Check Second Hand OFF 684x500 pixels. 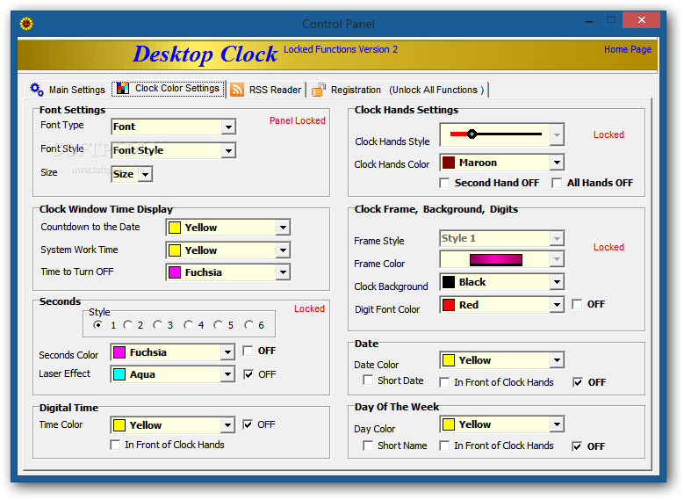click(x=444, y=183)
